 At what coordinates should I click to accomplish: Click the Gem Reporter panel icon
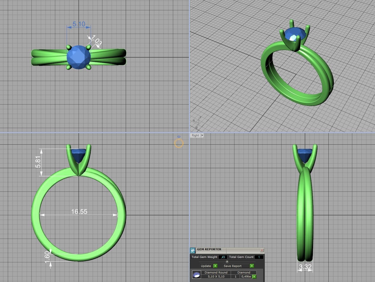(x=193, y=250)
